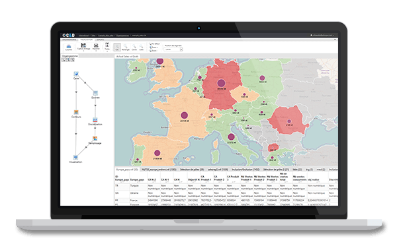Select the Cercle selection tool
Image resolution: width=397 pixels, height=246 pixels.
(134, 47)
